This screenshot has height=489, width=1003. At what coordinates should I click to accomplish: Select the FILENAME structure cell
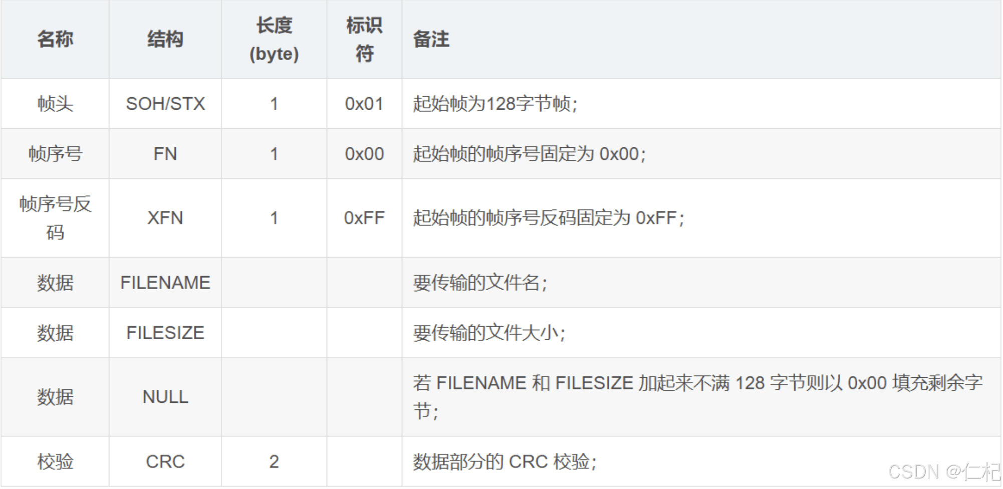(x=165, y=283)
